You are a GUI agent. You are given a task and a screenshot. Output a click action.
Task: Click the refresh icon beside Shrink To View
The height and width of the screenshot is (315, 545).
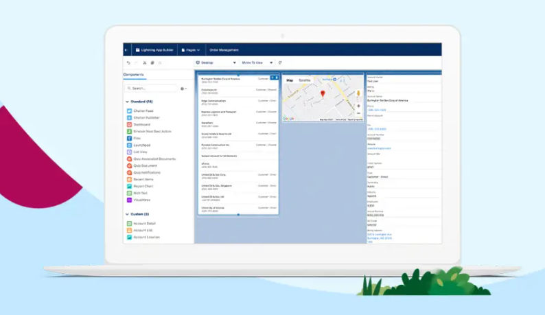point(280,62)
